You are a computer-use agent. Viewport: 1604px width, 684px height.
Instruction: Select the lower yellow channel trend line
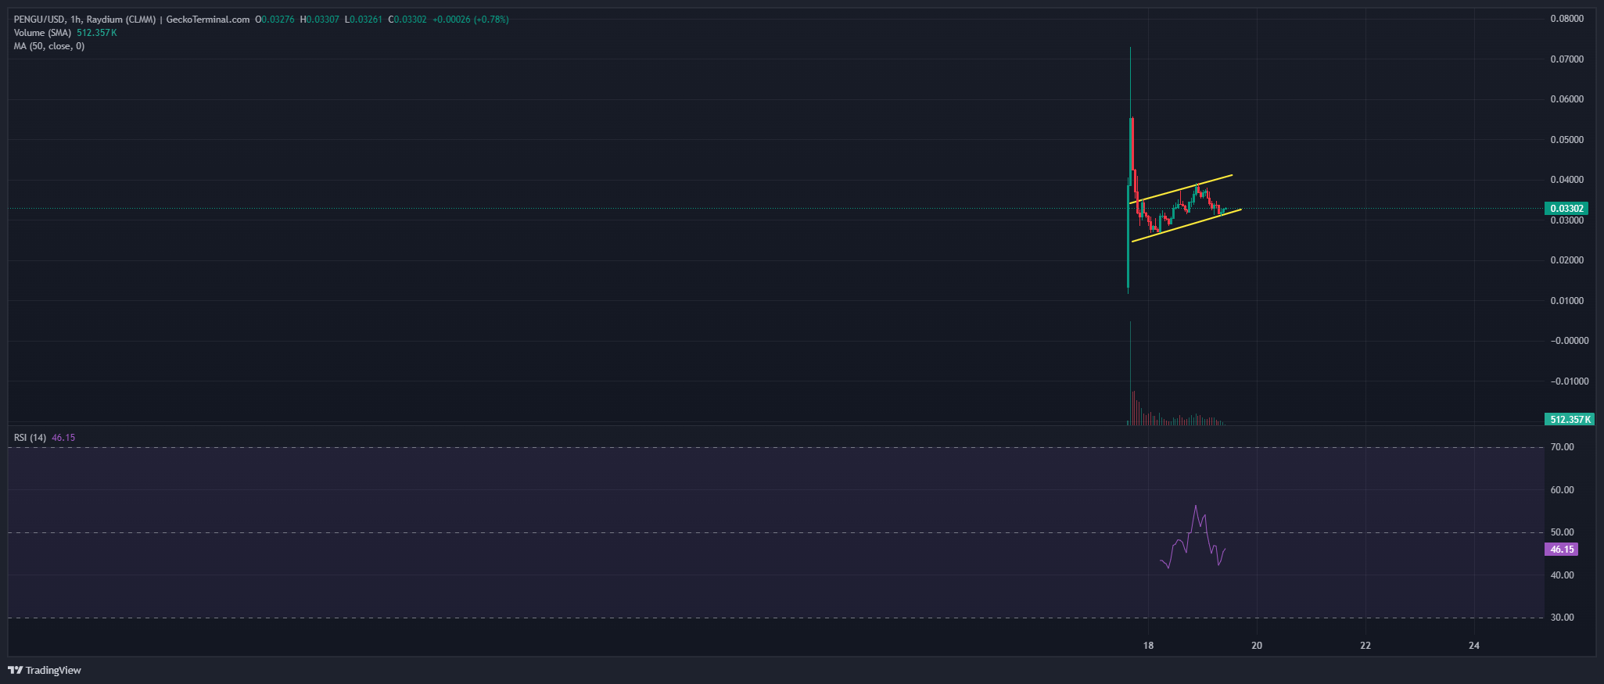coord(1186,225)
